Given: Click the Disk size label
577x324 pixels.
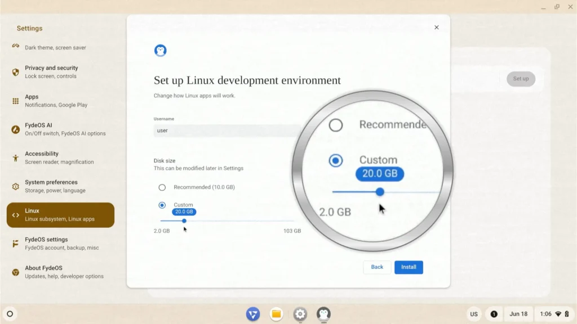Looking at the screenshot, I should coord(165,160).
